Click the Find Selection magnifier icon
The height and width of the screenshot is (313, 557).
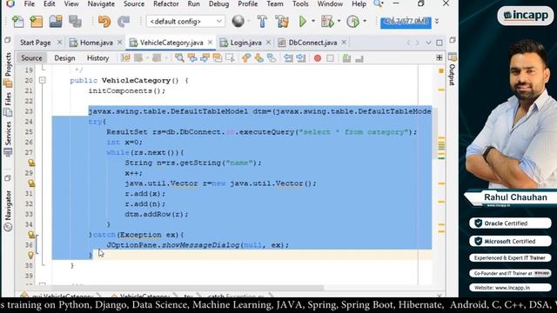[x=179, y=58]
